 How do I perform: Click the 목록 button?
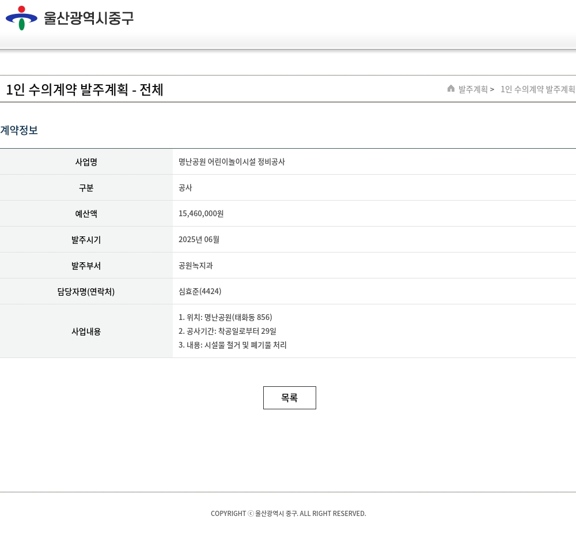[290, 398]
